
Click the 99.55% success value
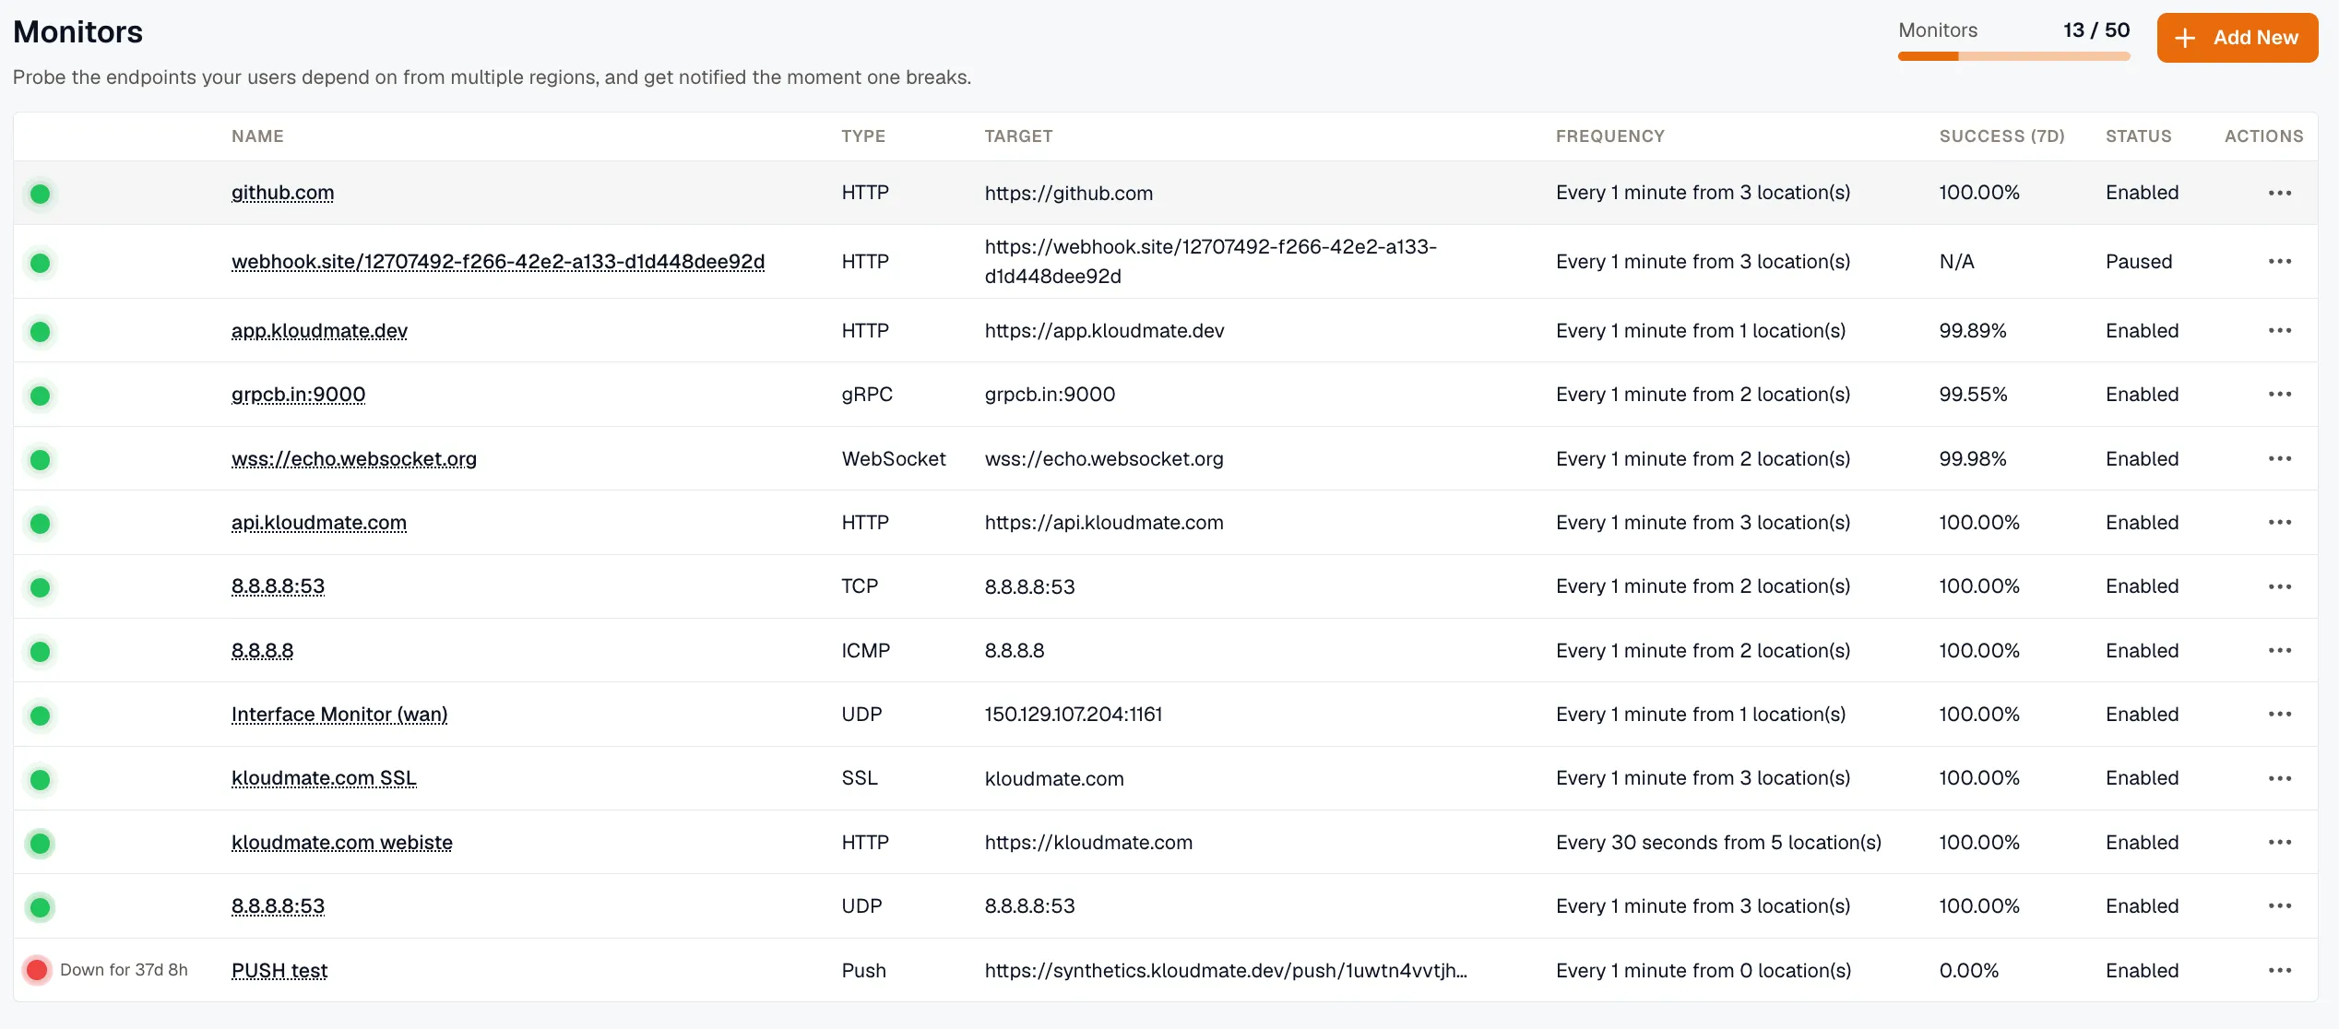pyautogui.click(x=1973, y=395)
